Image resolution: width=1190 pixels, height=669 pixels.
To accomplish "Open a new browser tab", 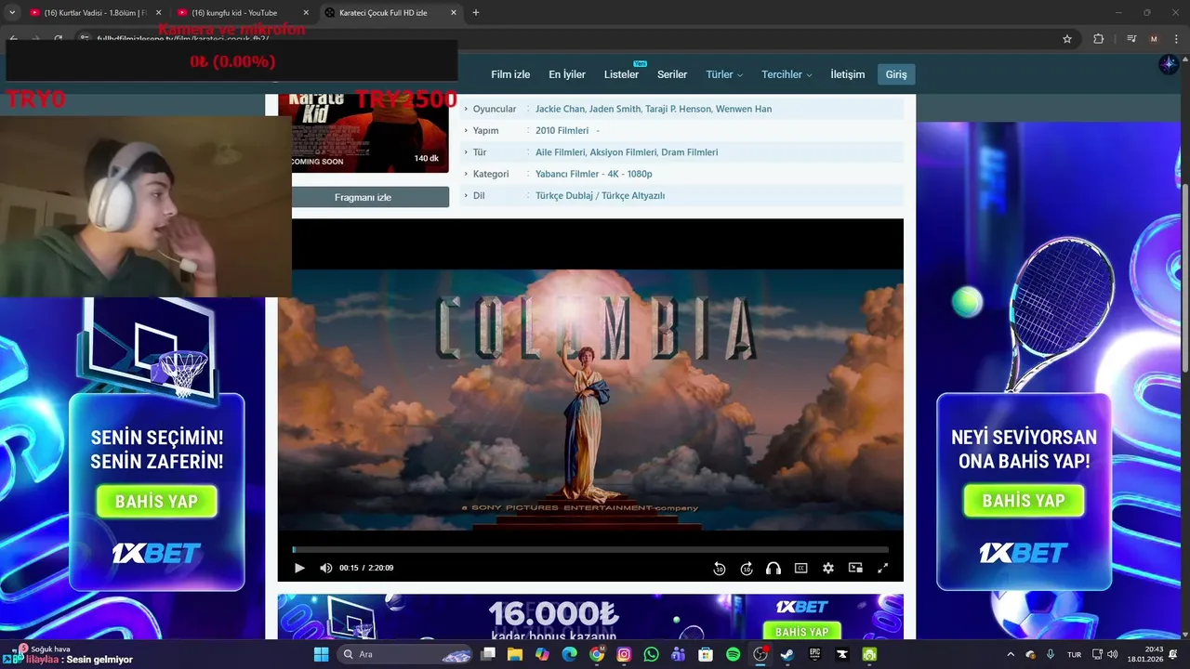I will [x=476, y=13].
